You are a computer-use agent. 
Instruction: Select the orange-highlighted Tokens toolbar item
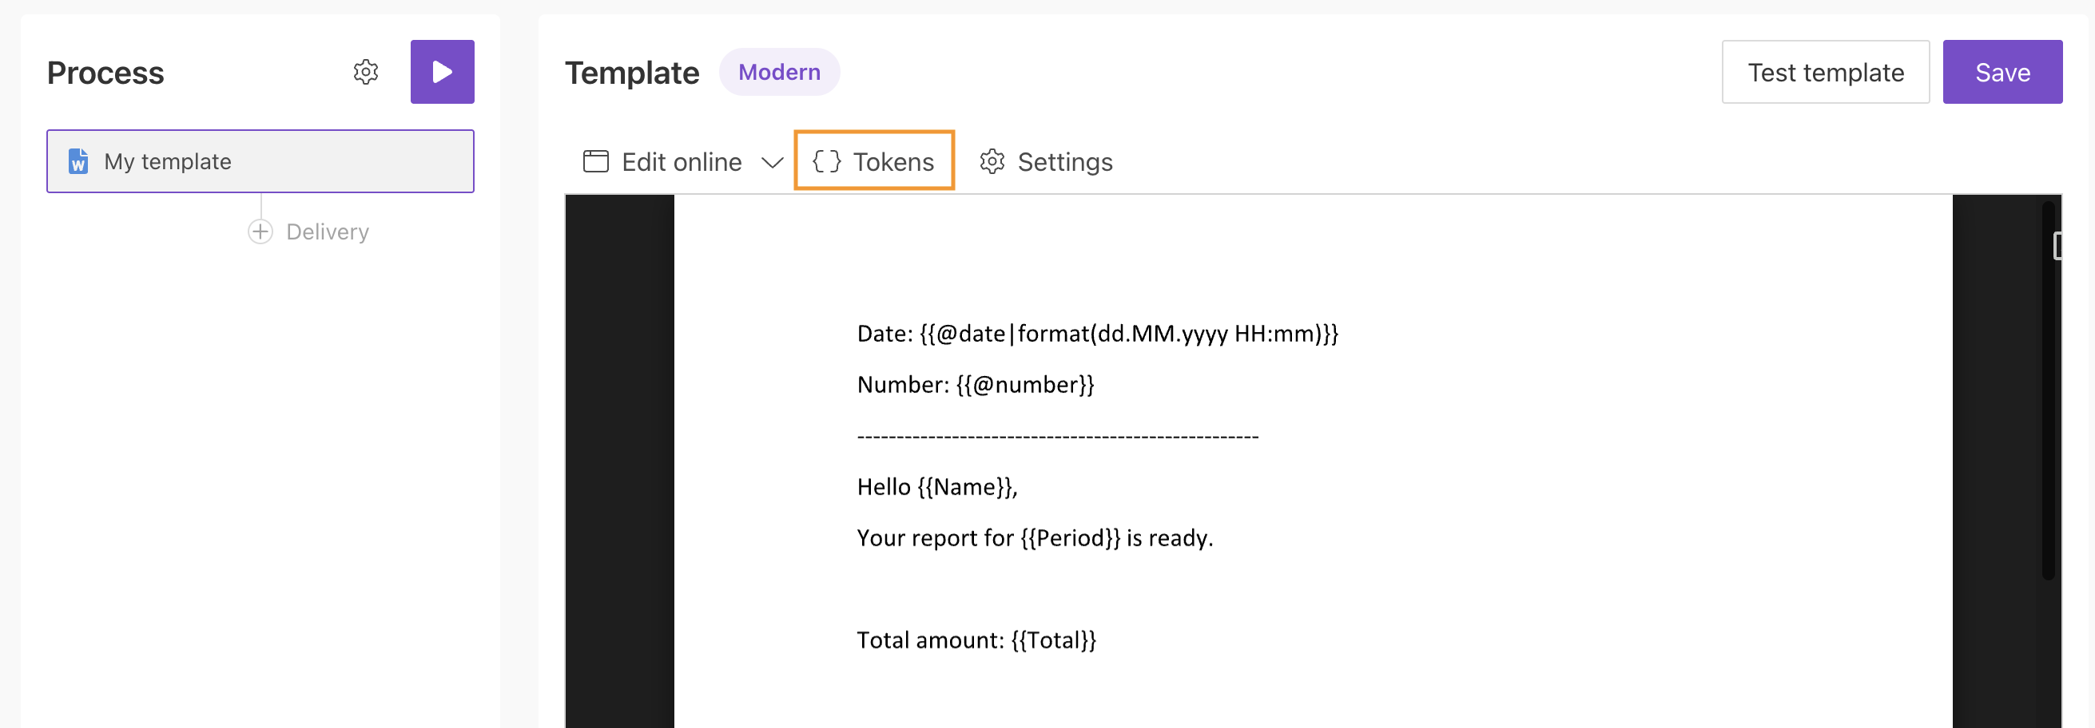[874, 161]
